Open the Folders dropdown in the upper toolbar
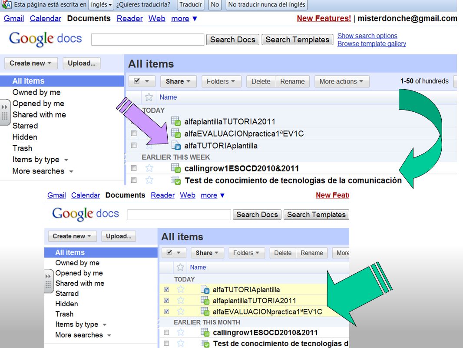463x348 pixels. click(x=221, y=81)
